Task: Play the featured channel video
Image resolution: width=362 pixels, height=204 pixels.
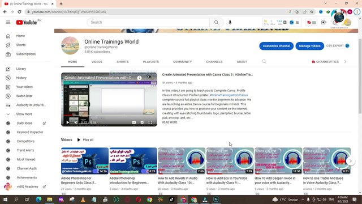Action: 68,122
